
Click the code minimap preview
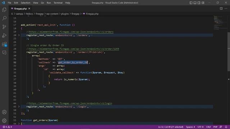[220, 23]
